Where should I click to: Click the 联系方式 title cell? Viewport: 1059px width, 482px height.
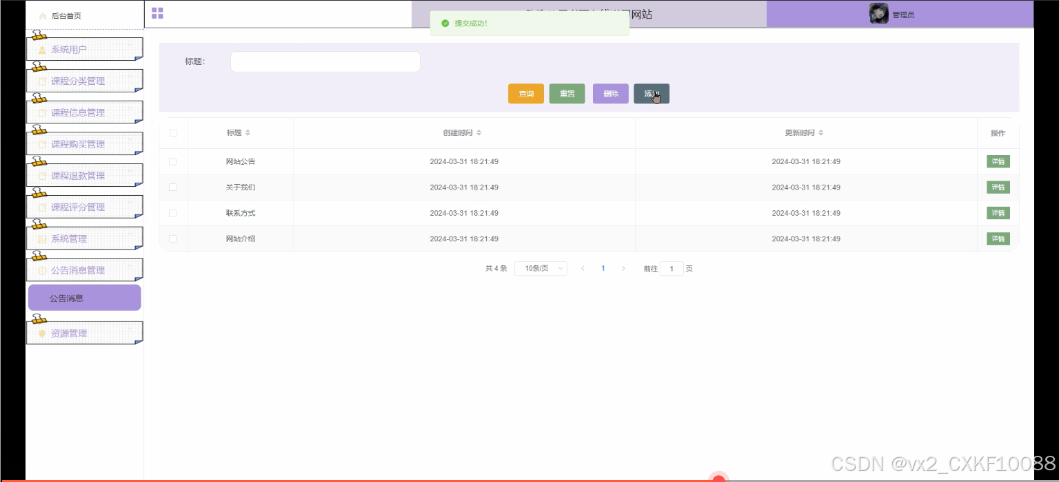pyautogui.click(x=241, y=213)
